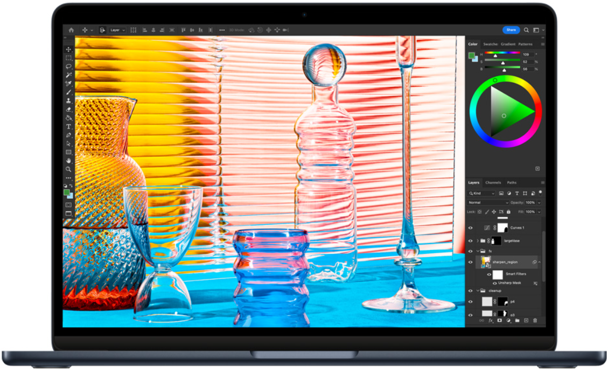This screenshot has height=371, width=608.
Task: Switch to the Gradient tab
Action: 508,44
